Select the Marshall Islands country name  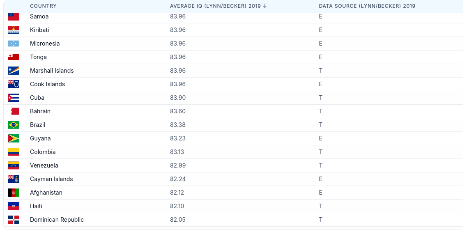(x=52, y=71)
